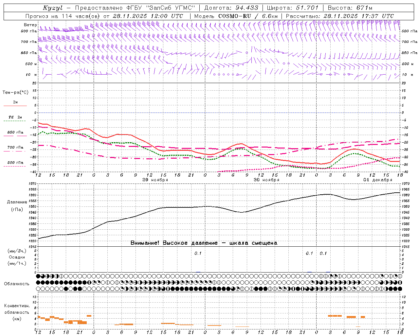Select the Широта: 51.701 header value

pyautogui.click(x=292, y=8)
